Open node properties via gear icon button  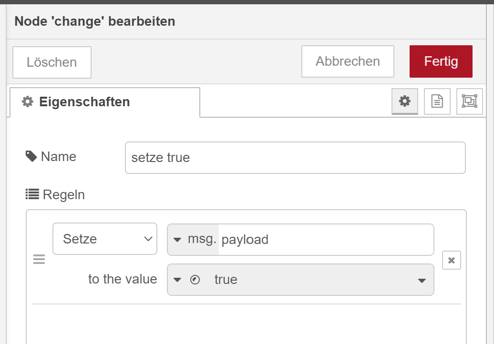(x=405, y=101)
